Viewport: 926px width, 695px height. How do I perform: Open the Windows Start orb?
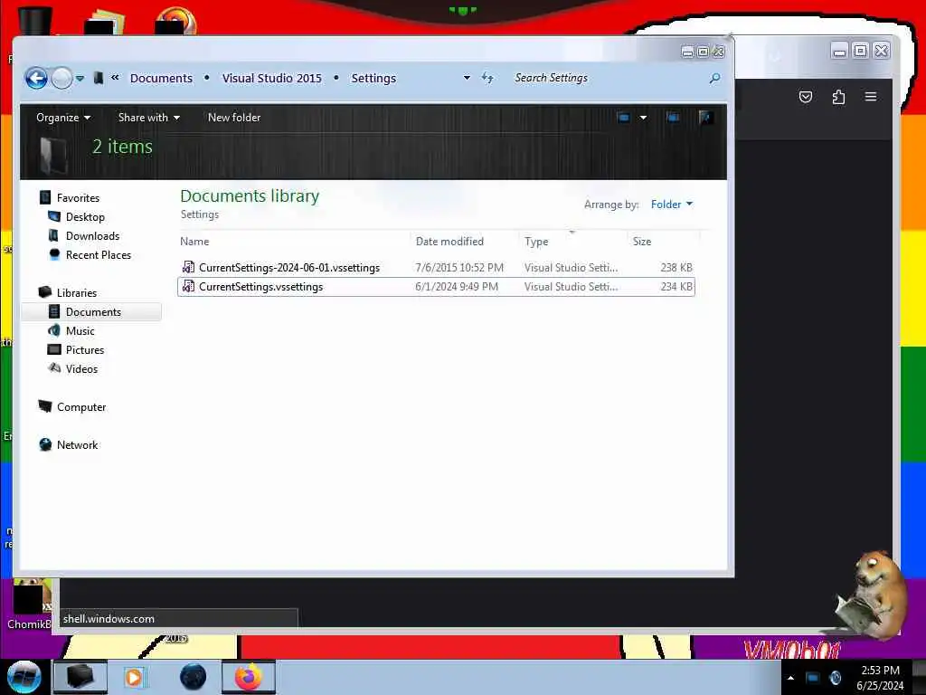point(24,677)
